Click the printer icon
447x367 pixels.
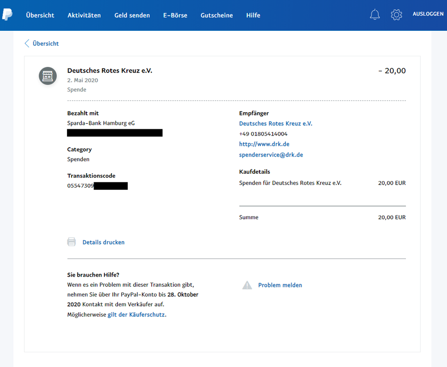(x=71, y=242)
